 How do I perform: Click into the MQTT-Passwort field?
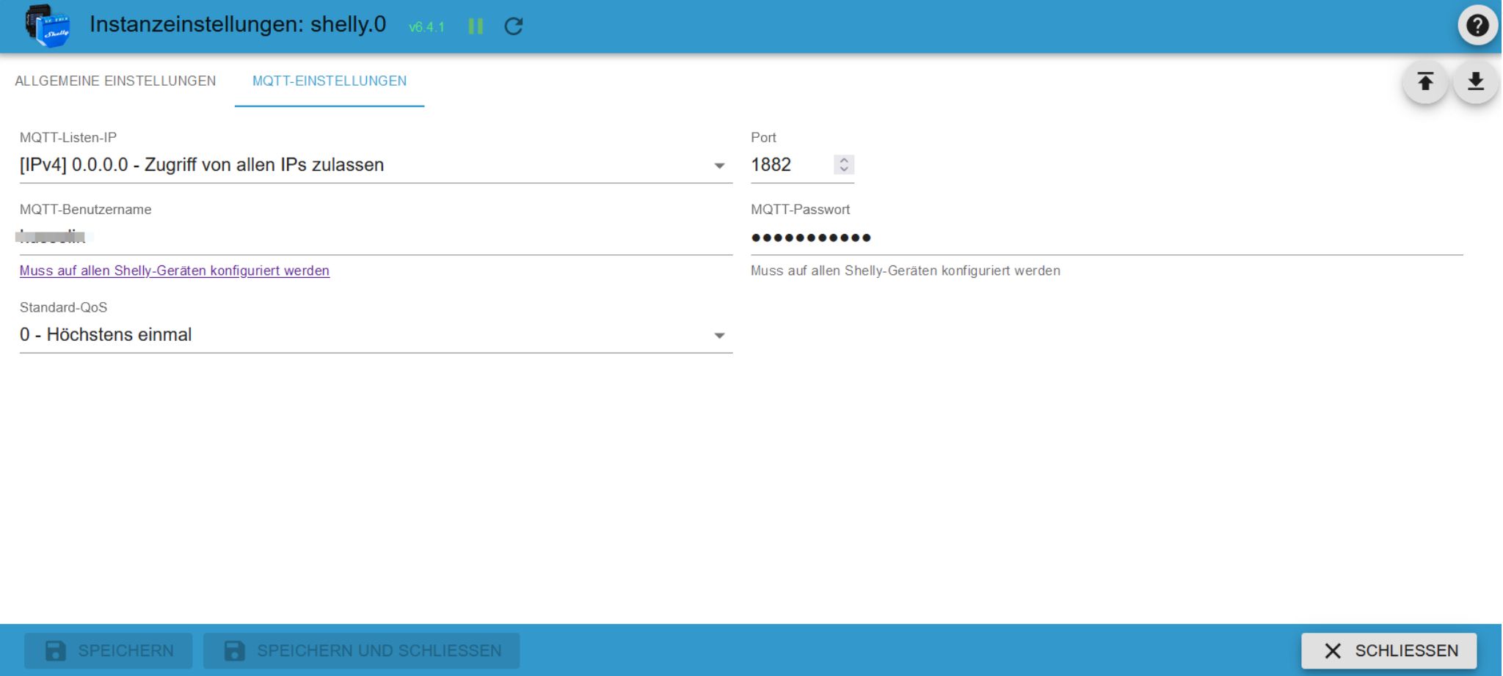1107,237
